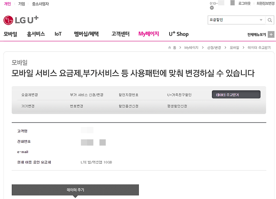The image size is (276, 199).
Task: Click 데이터 주고받기 in the breadcrumb
Action: [x=259, y=47]
